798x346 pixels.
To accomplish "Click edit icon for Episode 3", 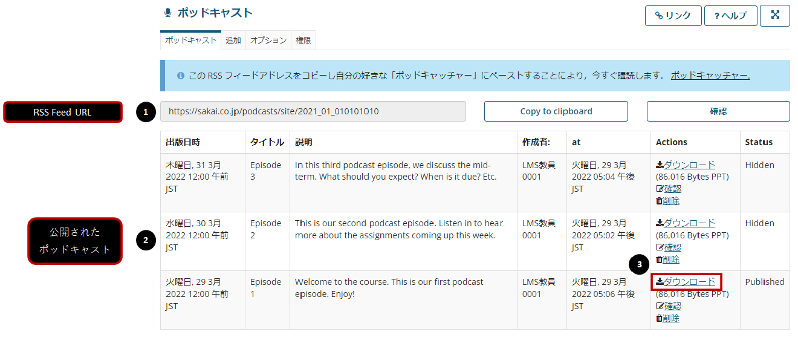I will [x=660, y=189].
